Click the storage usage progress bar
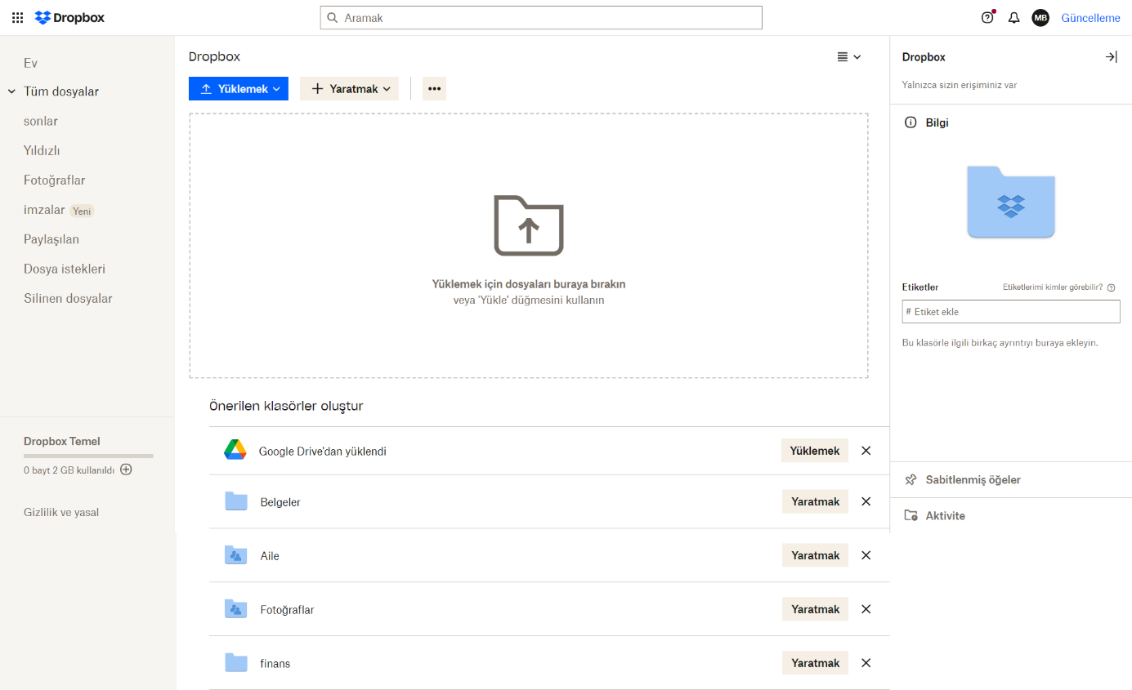This screenshot has height=690, width=1132. point(88,456)
